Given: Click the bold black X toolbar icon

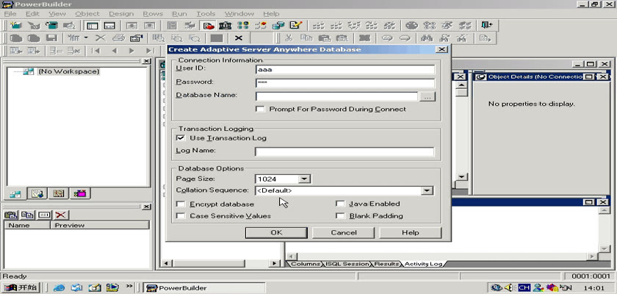Looking at the screenshot, I should click(238, 38).
